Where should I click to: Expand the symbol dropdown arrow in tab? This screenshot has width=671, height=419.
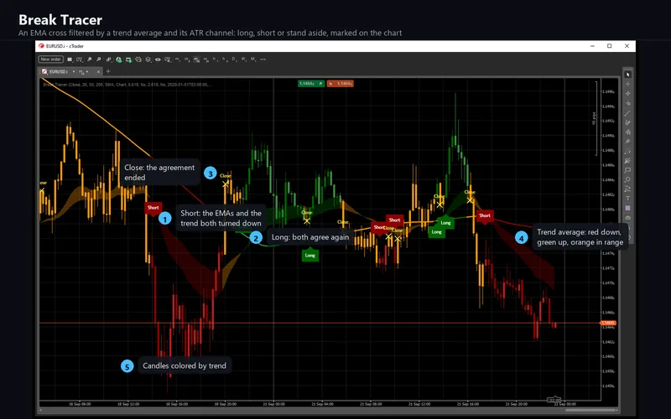click(x=74, y=71)
